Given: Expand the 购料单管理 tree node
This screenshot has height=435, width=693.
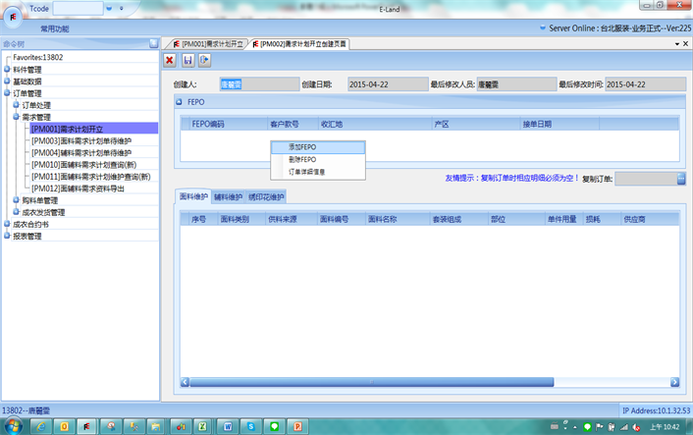Looking at the screenshot, I should click(x=16, y=199).
